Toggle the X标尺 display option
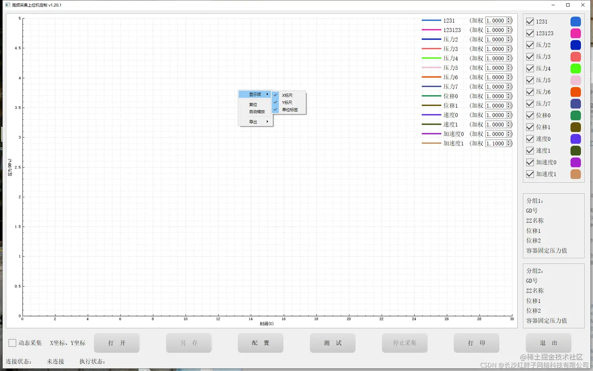 [x=289, y=95]
